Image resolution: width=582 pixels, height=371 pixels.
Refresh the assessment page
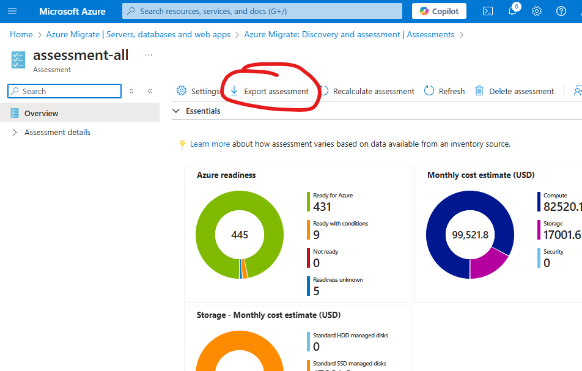point(444,91)
